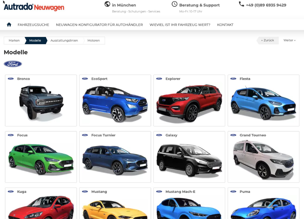Viewport: 304px width, 219px height.
Task: Select the blue EcoSport car image
Action: (115, 104)
